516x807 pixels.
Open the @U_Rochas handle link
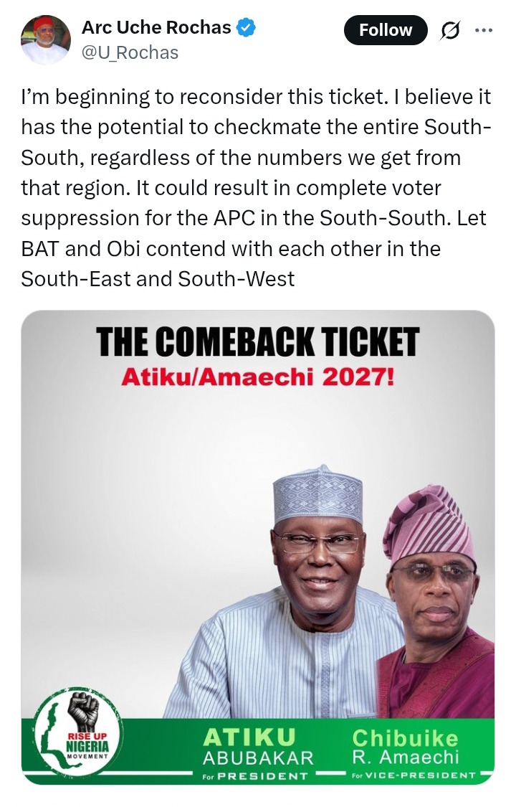[x=130, y=52]
